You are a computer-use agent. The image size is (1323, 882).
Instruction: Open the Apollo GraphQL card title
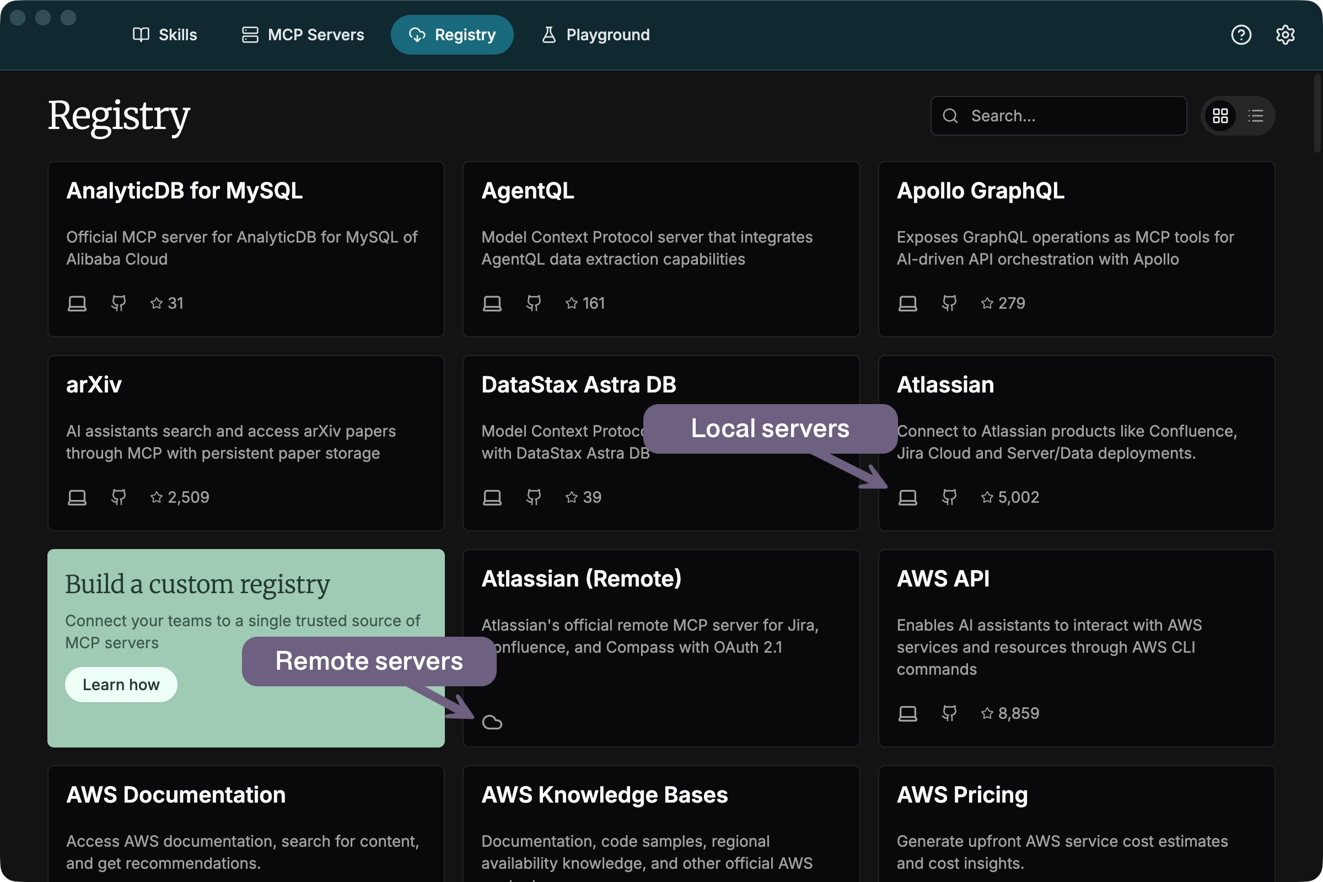click(981, 191)
